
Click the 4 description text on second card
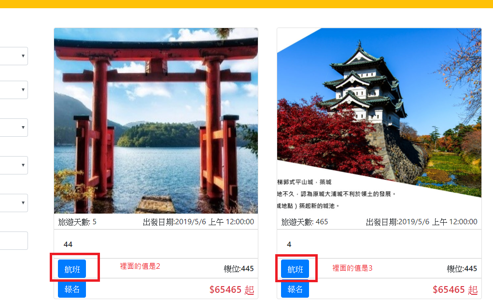(289, 245)
